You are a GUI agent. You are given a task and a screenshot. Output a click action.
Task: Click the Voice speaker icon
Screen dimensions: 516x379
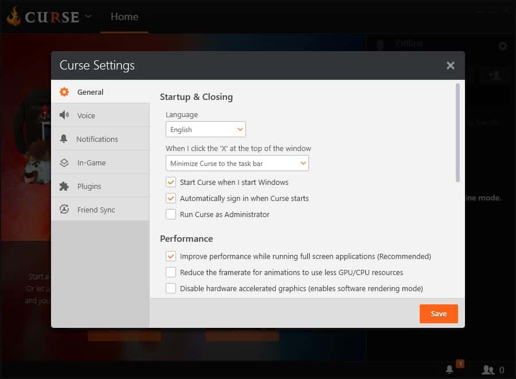tap(64, 115)
